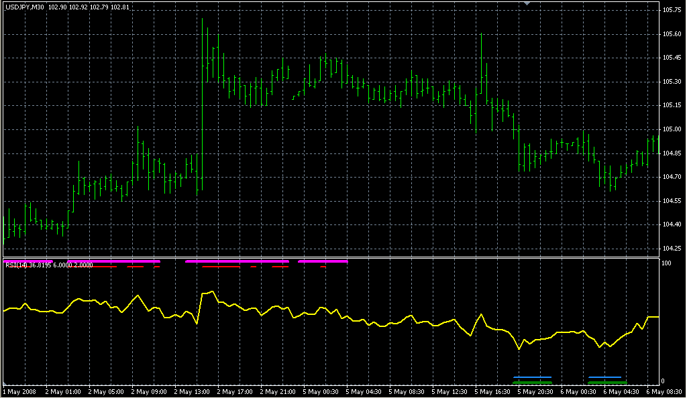Click the 105.00 price scale label
This screenshot has width=687, height=398.
672,129
